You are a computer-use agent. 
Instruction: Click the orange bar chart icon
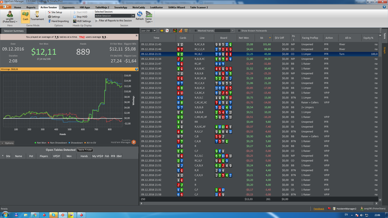180,30
